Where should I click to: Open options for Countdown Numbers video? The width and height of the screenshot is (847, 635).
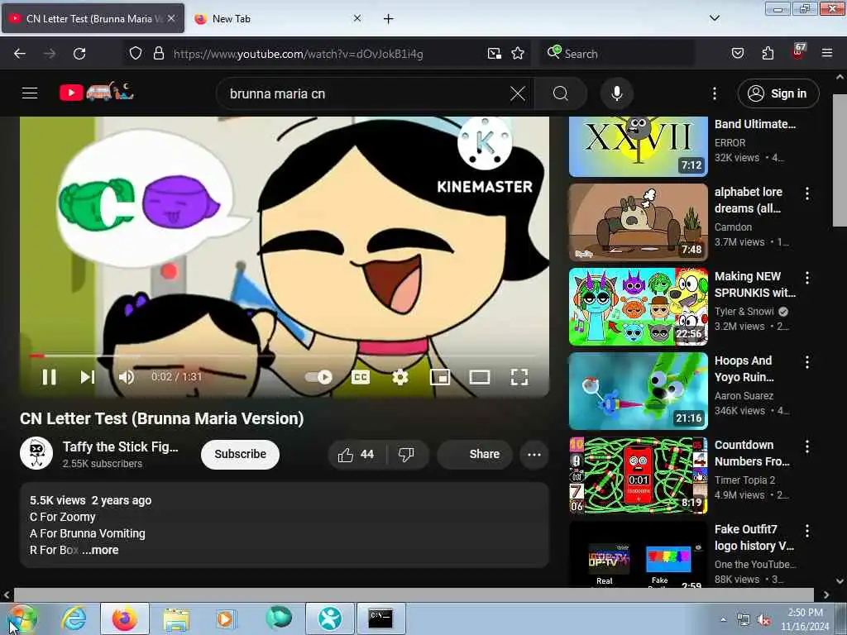tap(807, 446)
